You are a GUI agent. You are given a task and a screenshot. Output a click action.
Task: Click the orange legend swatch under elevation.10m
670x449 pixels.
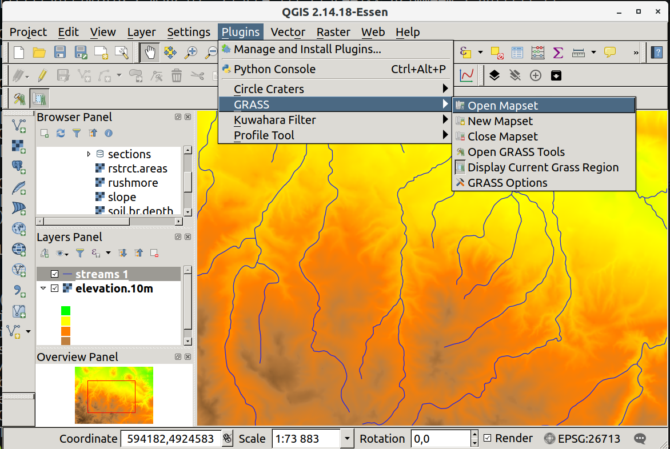tap(65, 331)
